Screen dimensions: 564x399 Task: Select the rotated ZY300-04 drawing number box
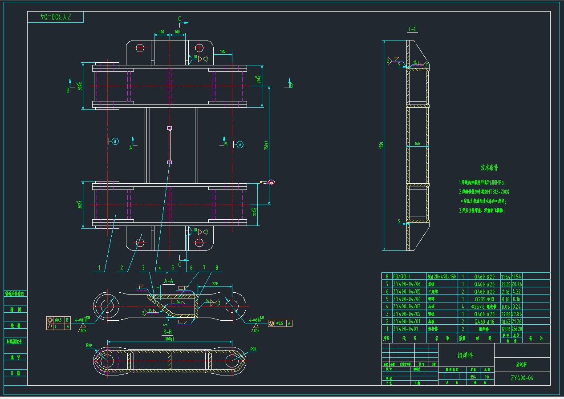(56, 17)
